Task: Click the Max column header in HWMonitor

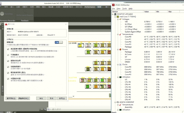Action: pos(174,12)
